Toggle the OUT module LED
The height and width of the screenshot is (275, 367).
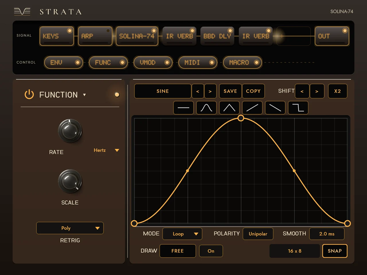[x=345, y=31]
